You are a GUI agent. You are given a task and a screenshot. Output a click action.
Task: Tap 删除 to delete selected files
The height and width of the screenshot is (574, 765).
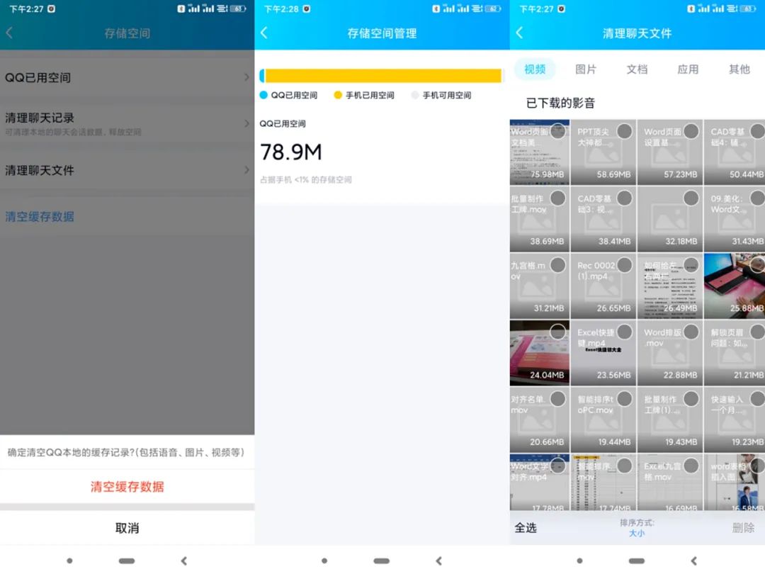point(743,528)
